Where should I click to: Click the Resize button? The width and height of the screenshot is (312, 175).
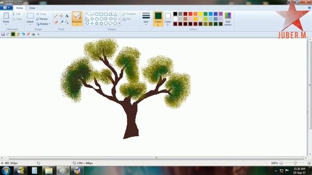(x=42, y=19)
